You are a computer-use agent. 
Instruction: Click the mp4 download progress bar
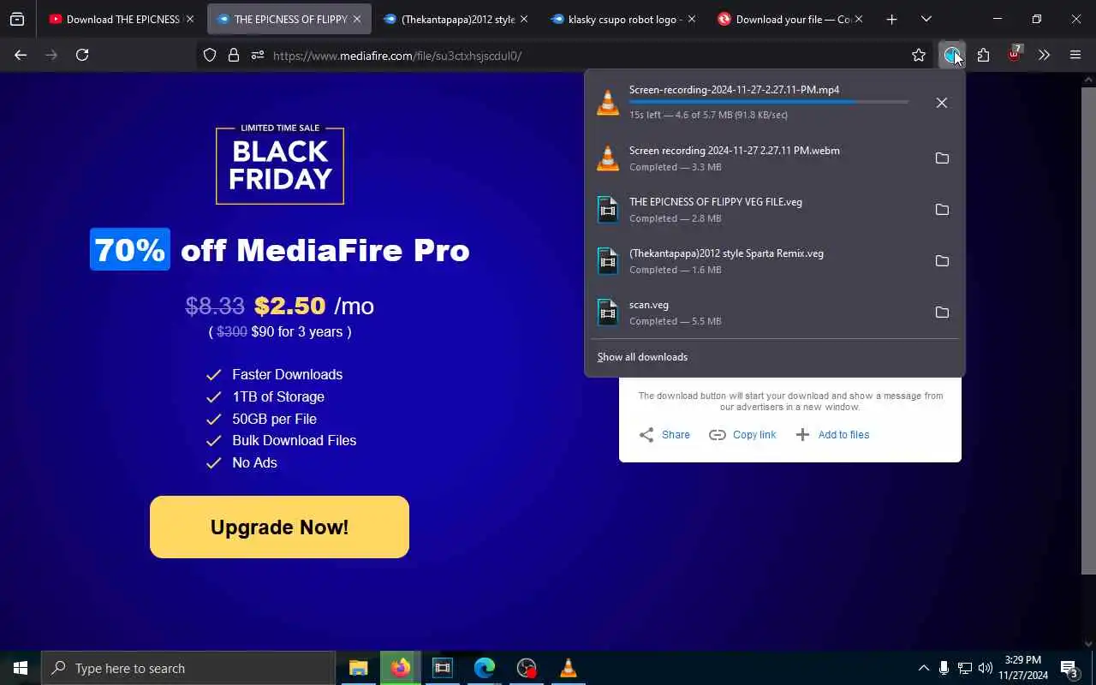pyautogui.click(x=769, y=102)
